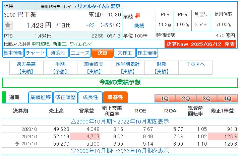Select the 成長性 sub-tab
This screenshot has height=157, width=240.
tap(90, 97)
